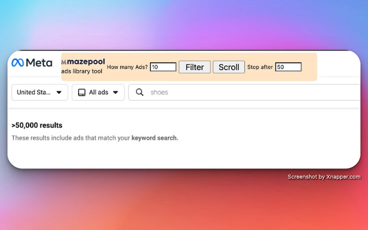Expand the All ads filter dropdown
The image size is (368, 230).
(98, 92)
